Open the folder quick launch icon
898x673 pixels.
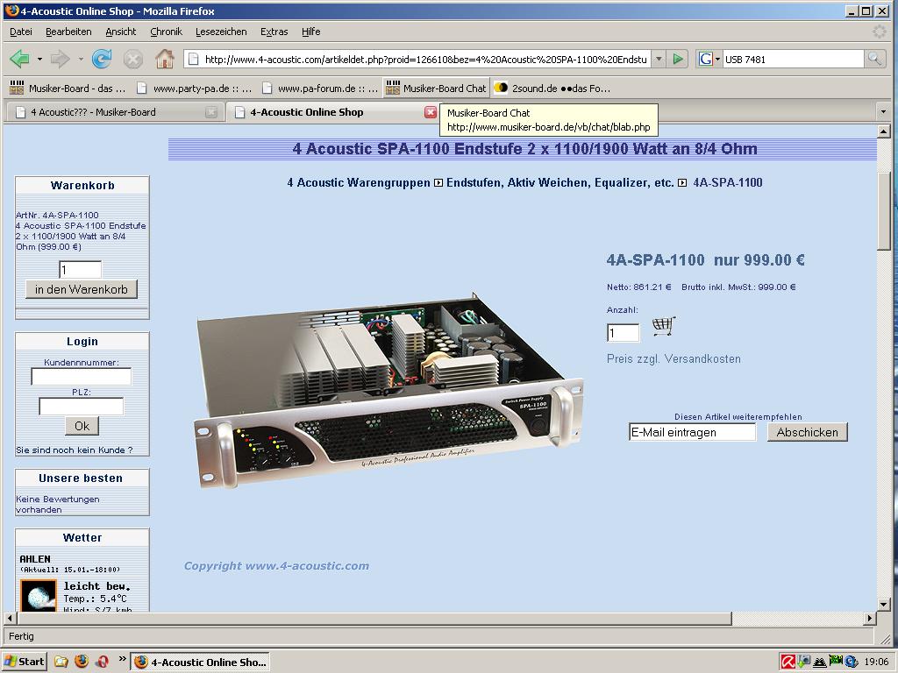pos(61,662)
